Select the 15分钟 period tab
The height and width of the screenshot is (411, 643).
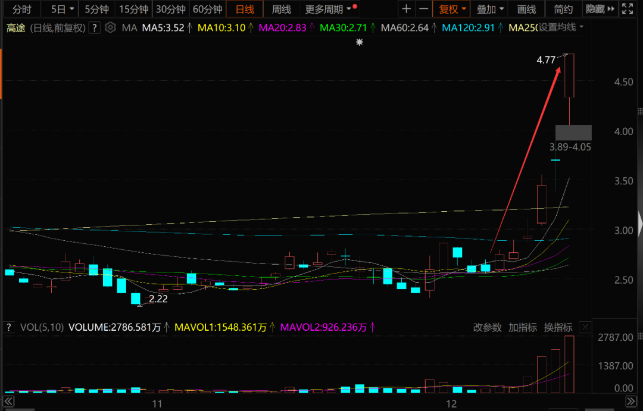[x=134, y=9]
